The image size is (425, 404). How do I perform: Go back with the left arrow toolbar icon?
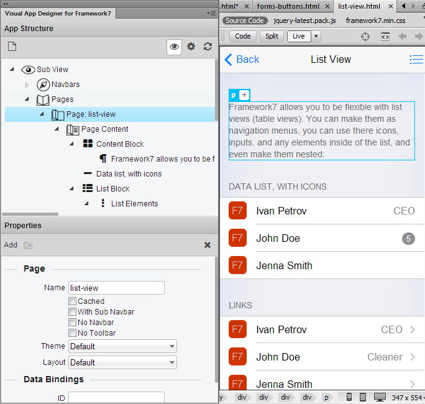tap(402, 36)
